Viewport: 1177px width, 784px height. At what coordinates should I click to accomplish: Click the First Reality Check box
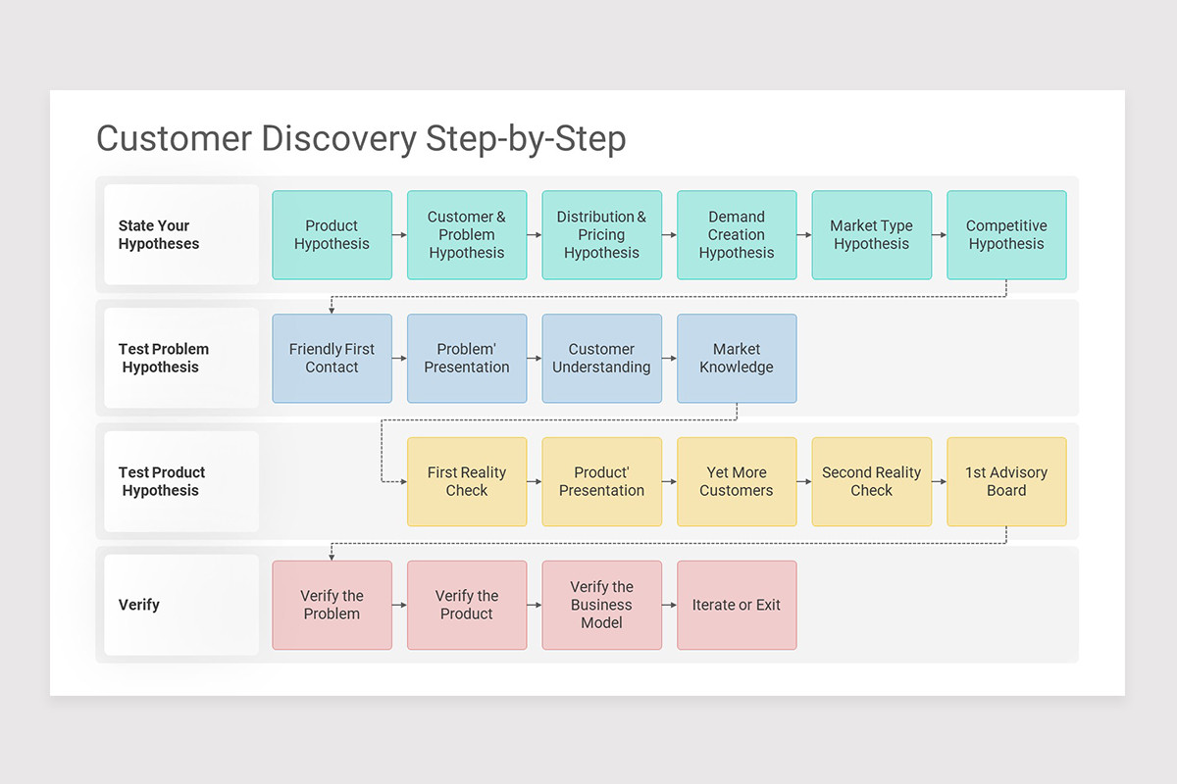click(467, 481)
